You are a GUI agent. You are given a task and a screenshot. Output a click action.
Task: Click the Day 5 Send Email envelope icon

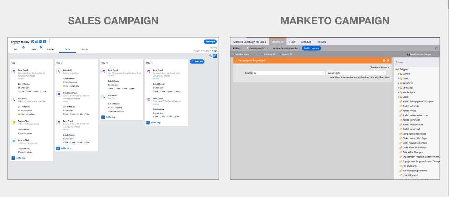[x=59, y=122]
